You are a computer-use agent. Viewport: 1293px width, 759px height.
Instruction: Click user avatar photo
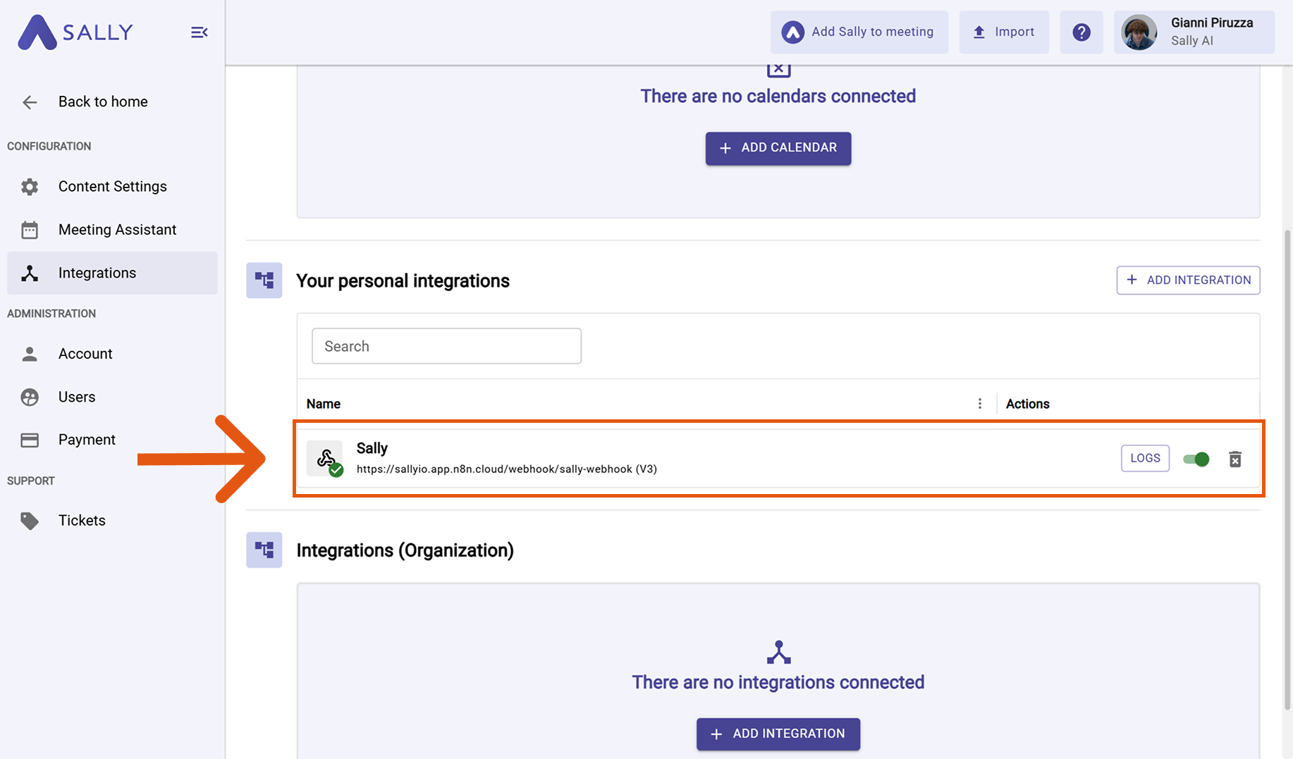pyautogui.click(x=1139, y=32)
